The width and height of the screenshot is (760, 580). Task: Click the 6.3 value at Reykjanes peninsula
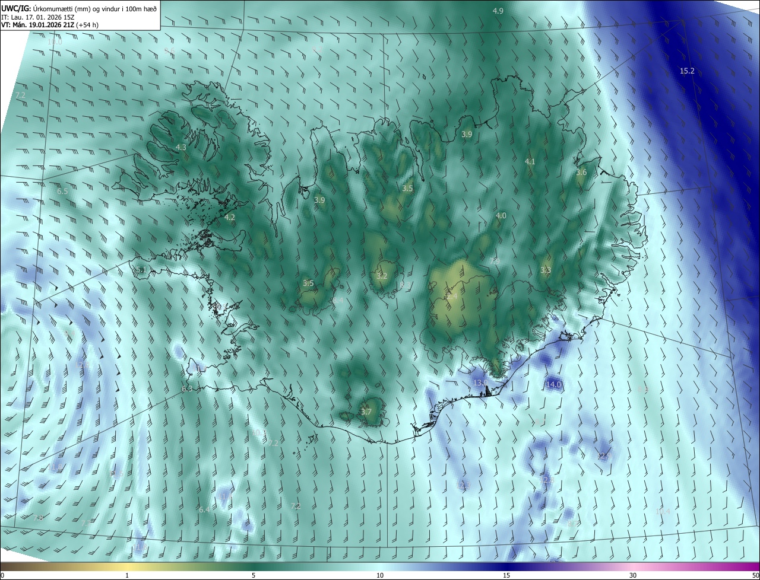(x=187, y=388)
